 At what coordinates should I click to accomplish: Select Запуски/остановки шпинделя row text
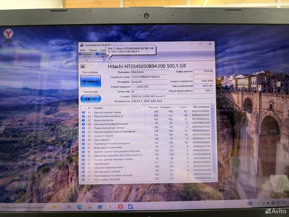111,124
